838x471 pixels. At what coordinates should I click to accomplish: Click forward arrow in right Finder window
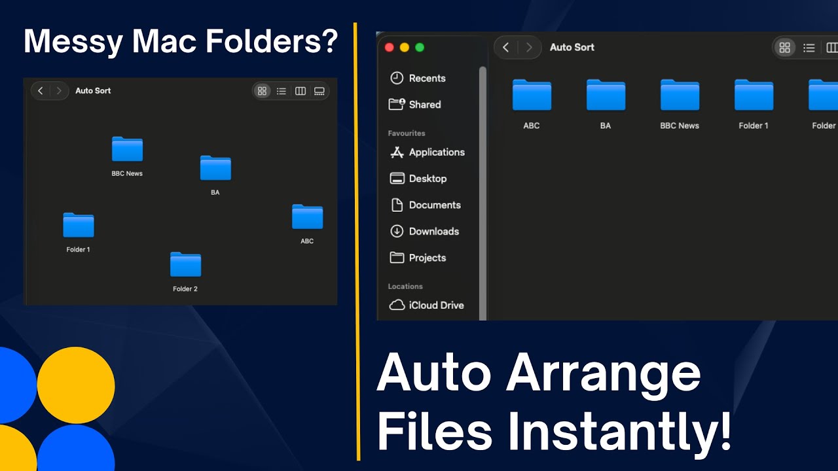tap(529, 47)
